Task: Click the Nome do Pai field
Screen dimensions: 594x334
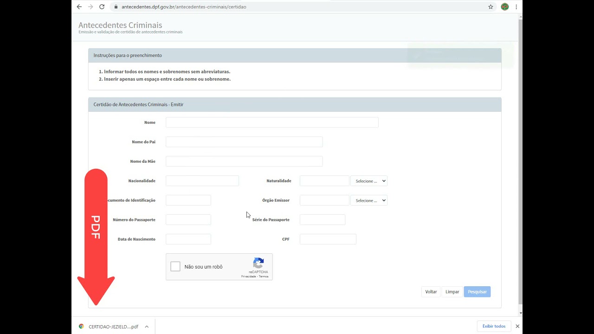Action: [244, 142]
